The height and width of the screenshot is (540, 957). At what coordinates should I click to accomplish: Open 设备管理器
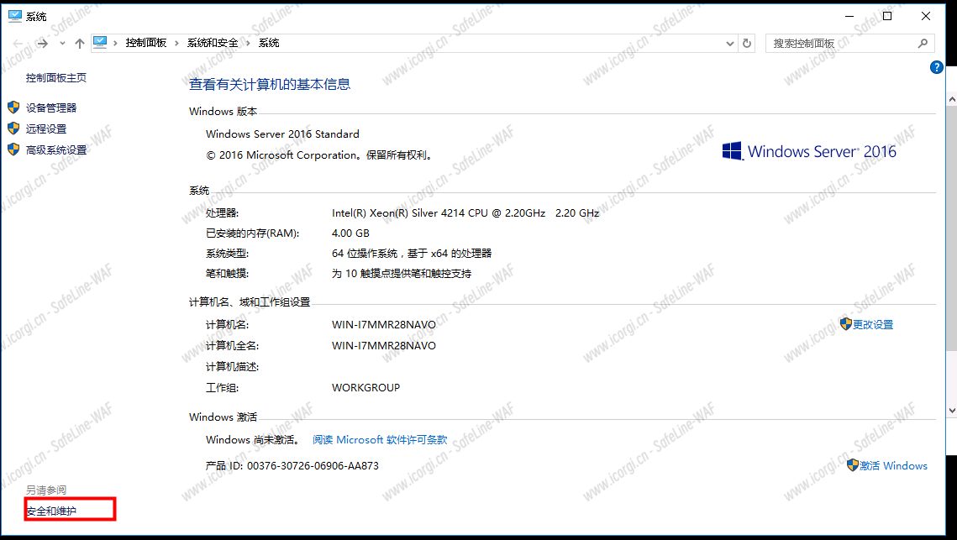(51, 108)
